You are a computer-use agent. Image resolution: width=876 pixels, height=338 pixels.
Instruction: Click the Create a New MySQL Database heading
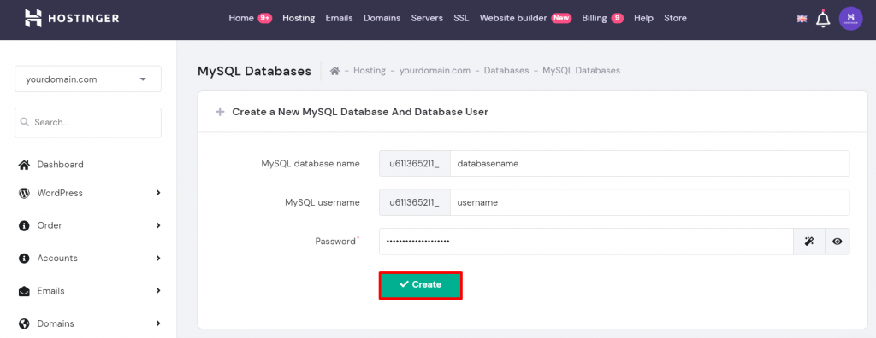[360, 112]
